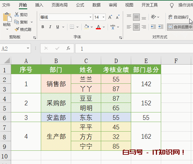Switch to the 视图 tab
The width and height of the screenshot is (193, 164).
[x=129, y=5]
